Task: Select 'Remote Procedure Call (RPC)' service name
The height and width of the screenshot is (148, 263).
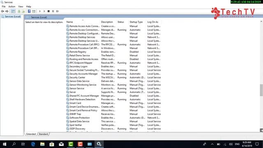Action: [x=84, y=44]
